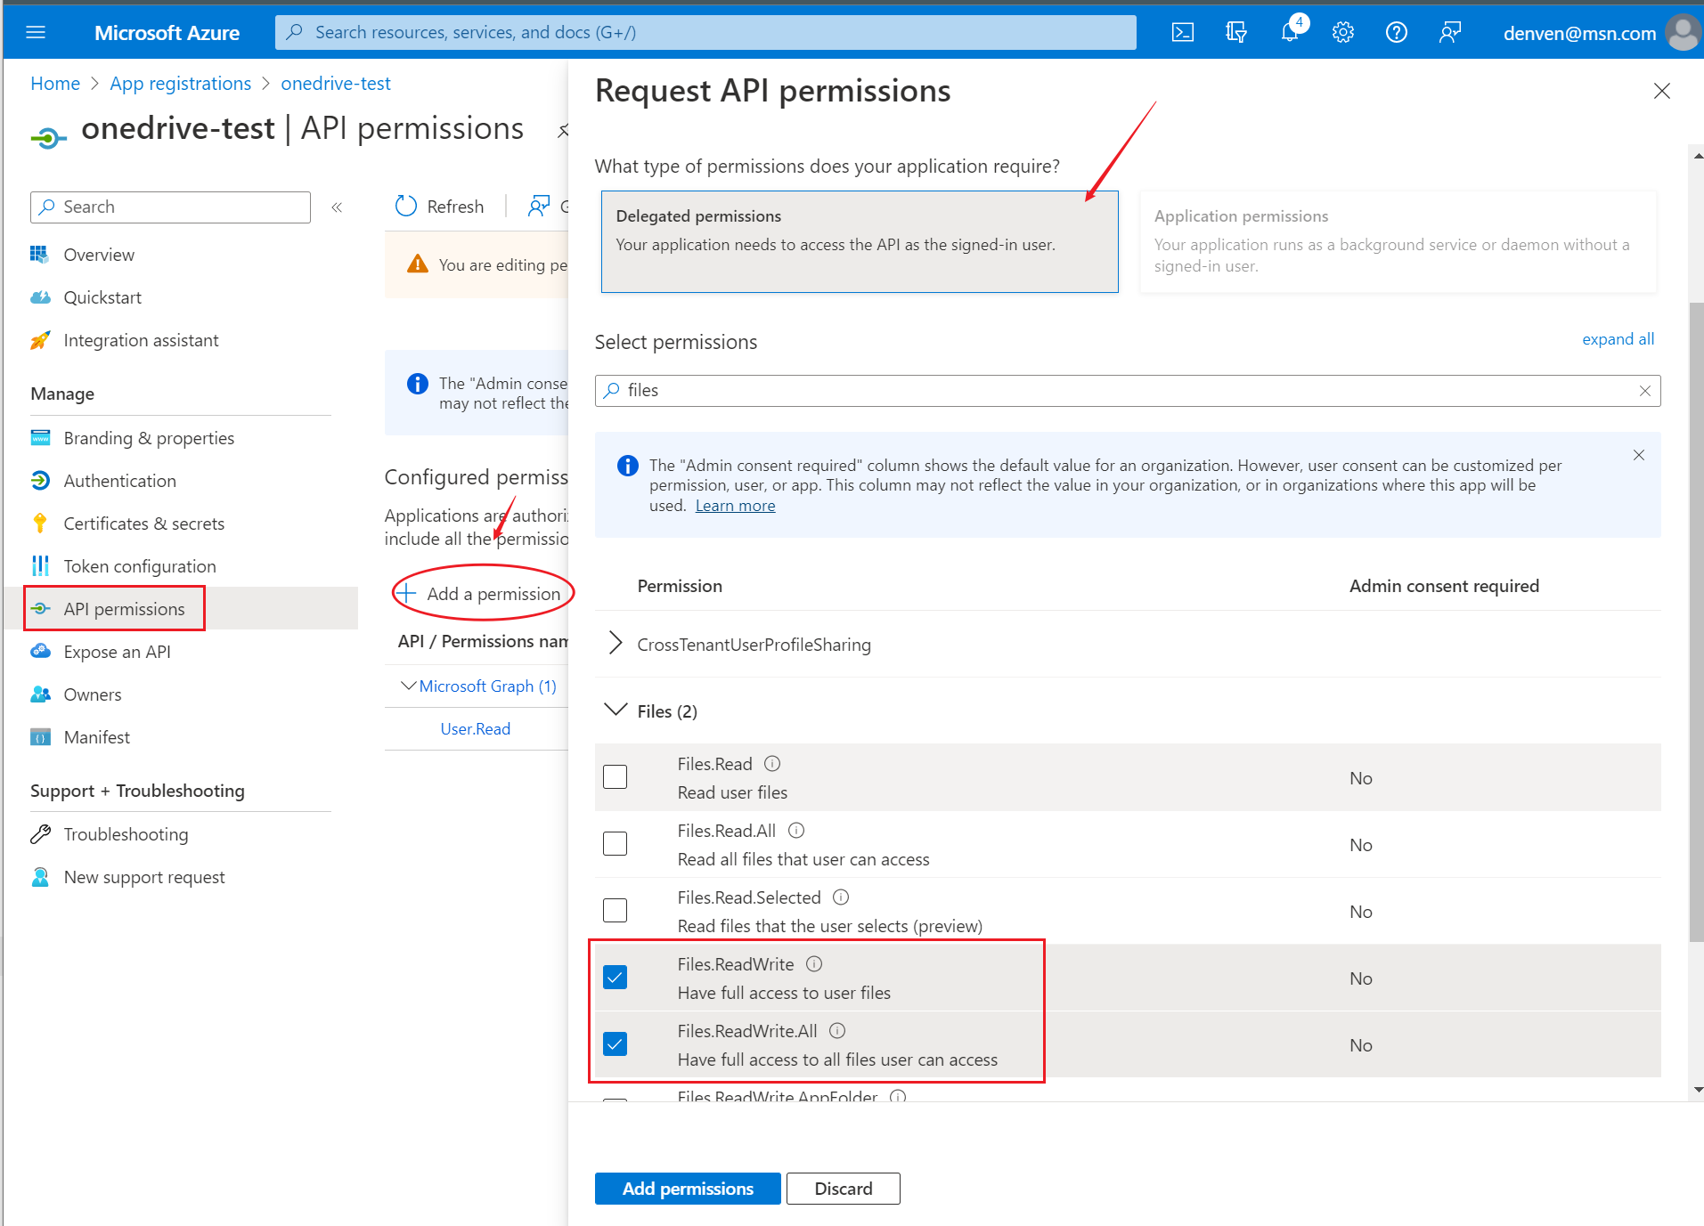
Task: Click expand all permissions link
Action: pos(1618,339)
